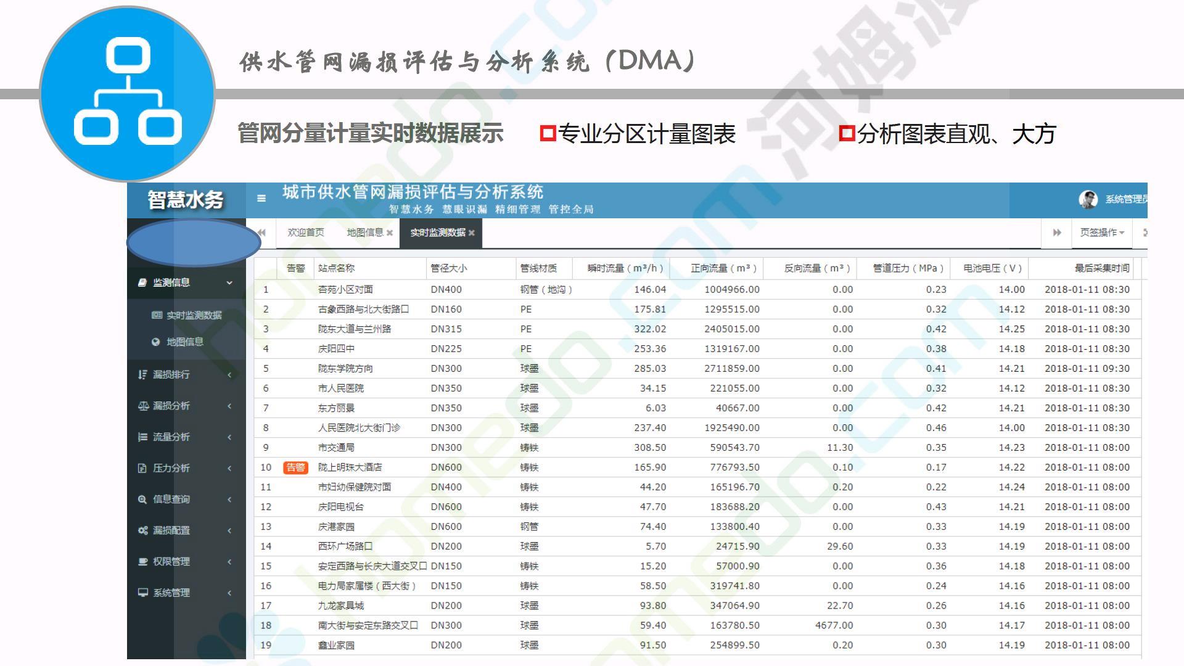The image size is (1184, 666).
Task: Click the system administrator avatar
Action: tap(1088, 199)
